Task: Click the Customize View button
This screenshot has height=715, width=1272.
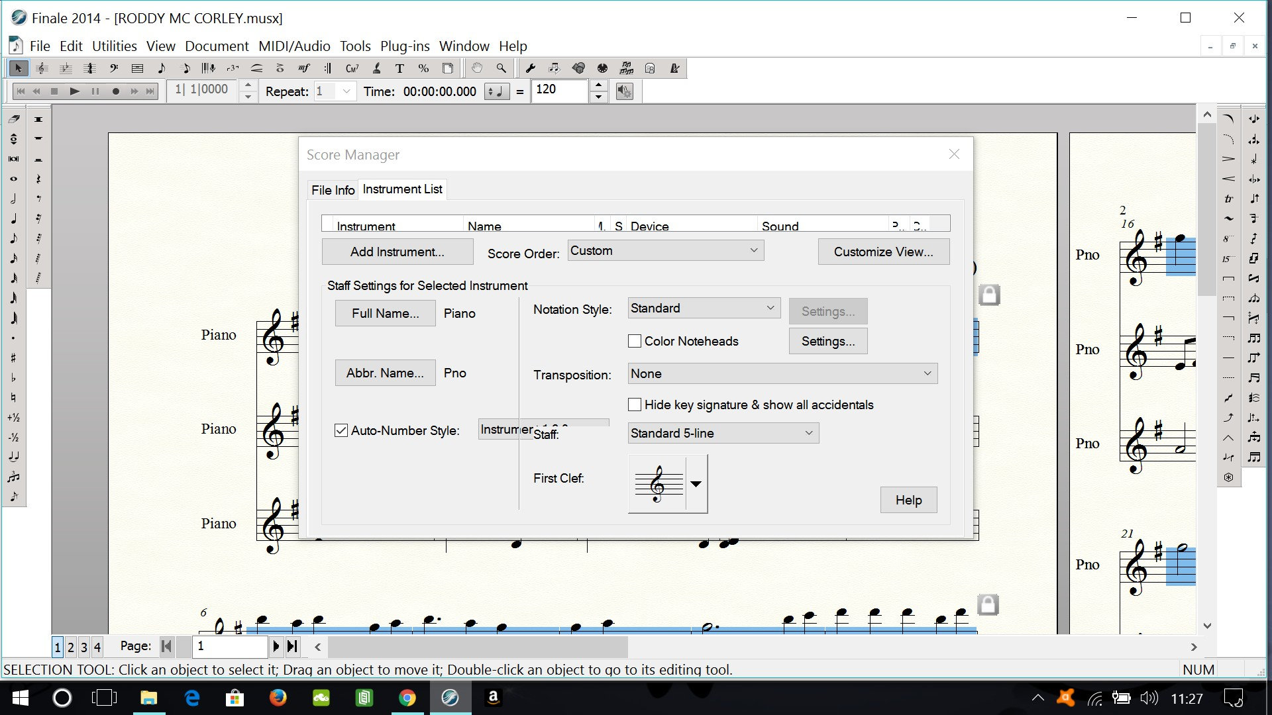Action: click(x=883, y=252)
